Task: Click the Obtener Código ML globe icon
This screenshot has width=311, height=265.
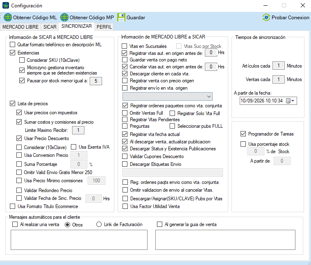Action: click(8, 18)
